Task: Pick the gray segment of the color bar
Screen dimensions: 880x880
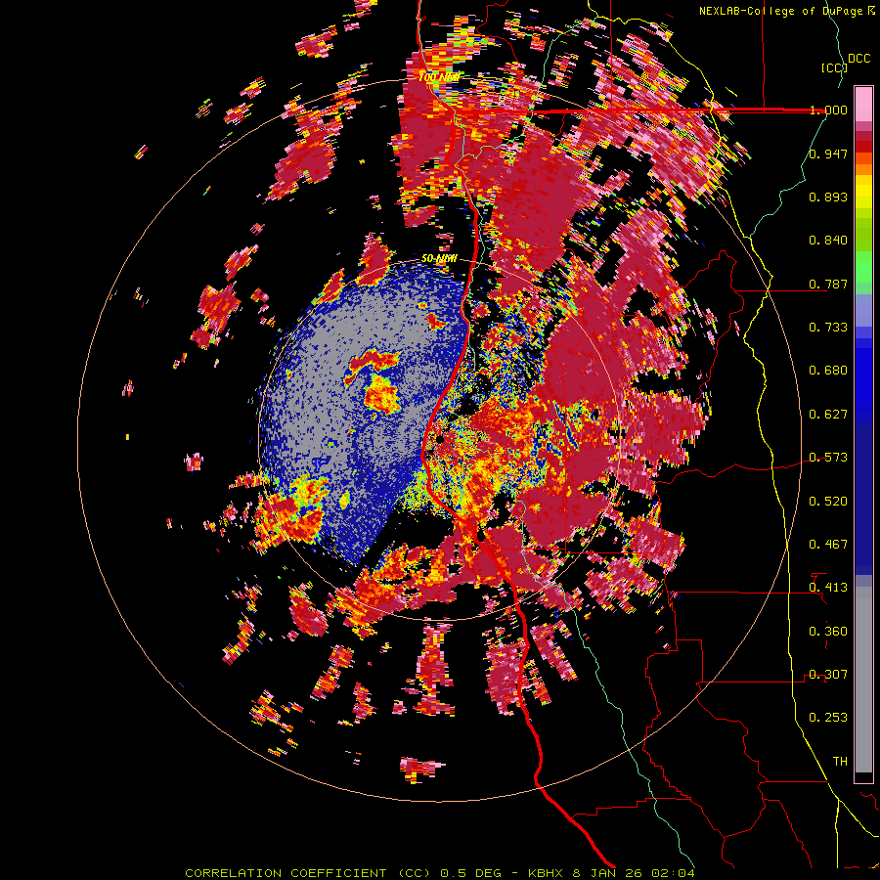Action: [x=863, y=680]
